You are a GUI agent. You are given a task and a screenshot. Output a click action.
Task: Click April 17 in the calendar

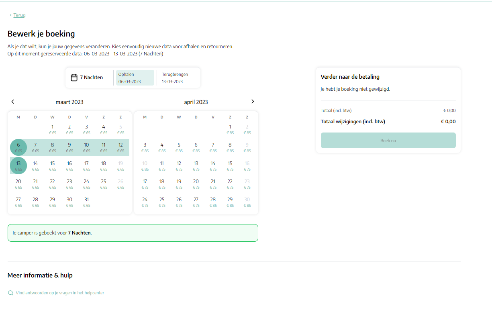[x=145, y=184]
